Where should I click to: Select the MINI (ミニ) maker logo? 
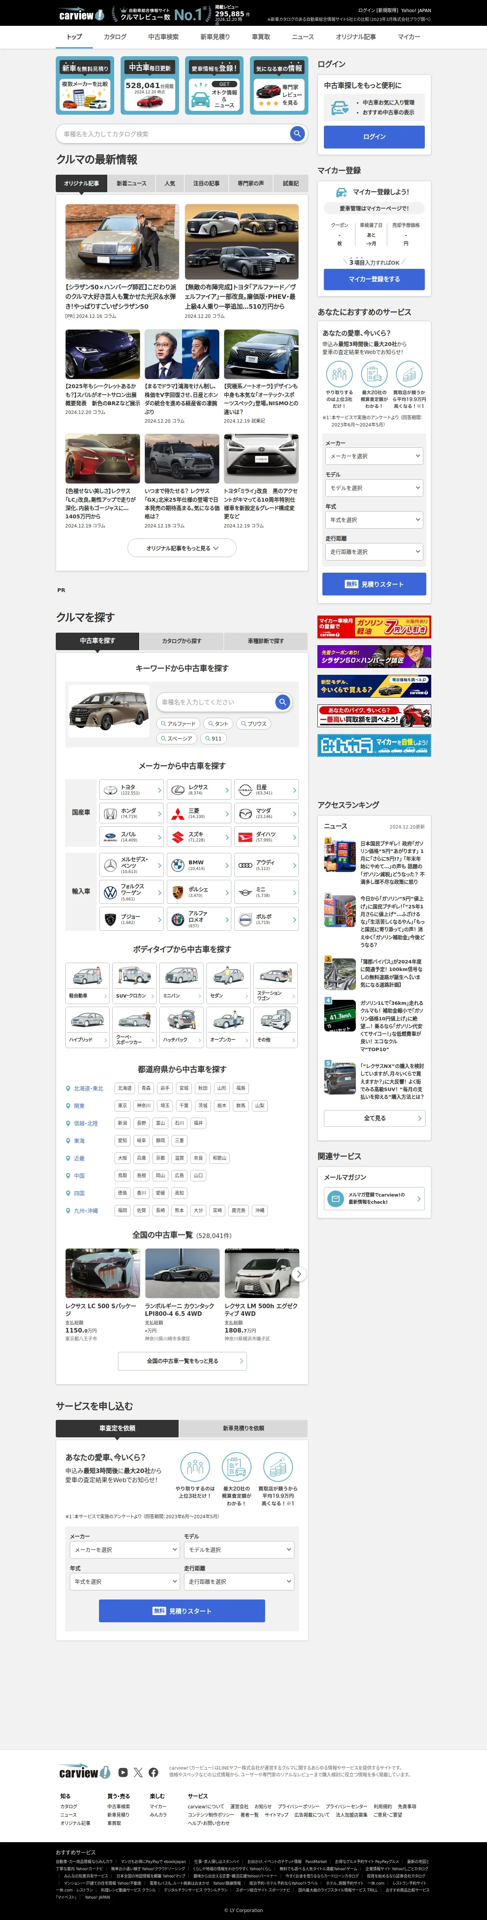coord(245,892)
